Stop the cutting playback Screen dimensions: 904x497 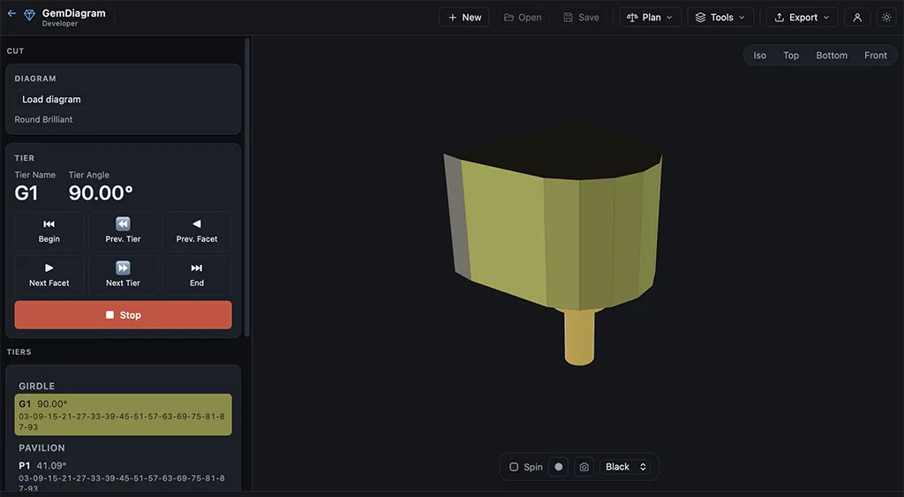123,315
